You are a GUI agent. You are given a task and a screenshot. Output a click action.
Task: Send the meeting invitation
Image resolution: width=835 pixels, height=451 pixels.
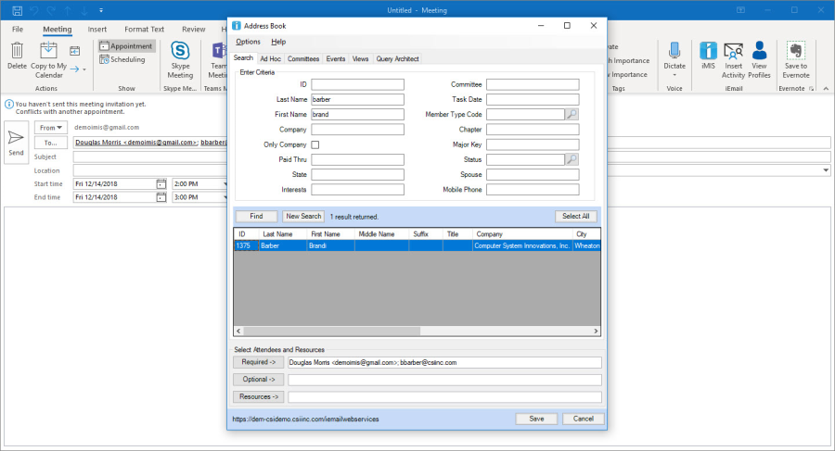click(17, 140)
